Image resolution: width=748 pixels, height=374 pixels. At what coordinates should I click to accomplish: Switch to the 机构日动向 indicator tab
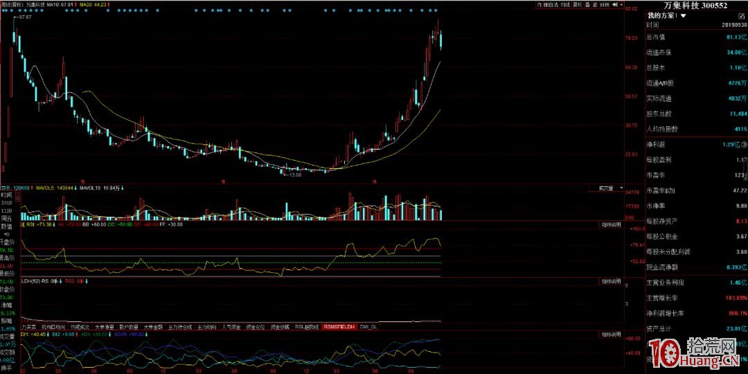point(53,327)
